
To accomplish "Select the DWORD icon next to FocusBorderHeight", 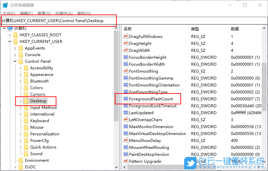I will (125, 57).
